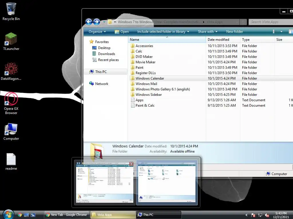Click the network tray icon
293x219 pixels.
point(260,215)
